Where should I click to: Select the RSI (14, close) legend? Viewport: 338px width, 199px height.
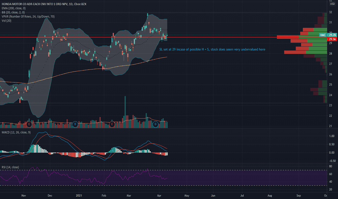[10, 167]
